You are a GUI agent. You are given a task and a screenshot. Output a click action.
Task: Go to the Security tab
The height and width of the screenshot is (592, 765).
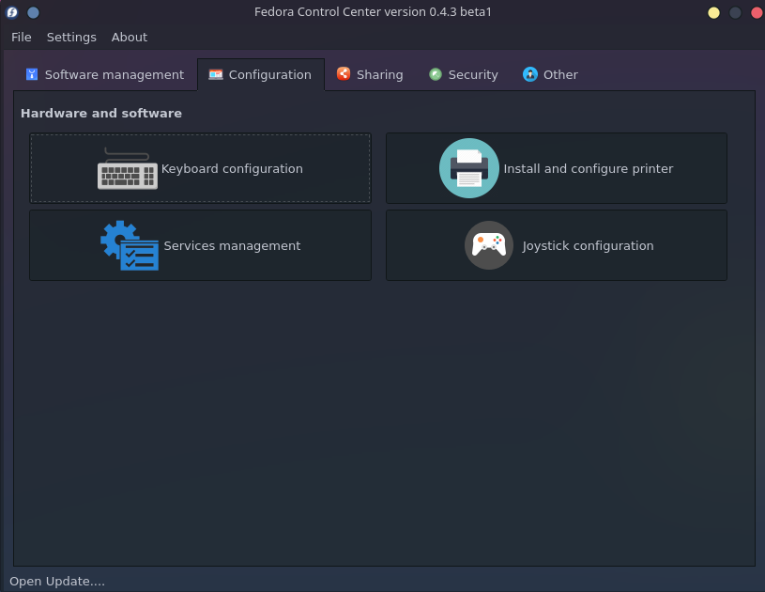click(464, 75)
